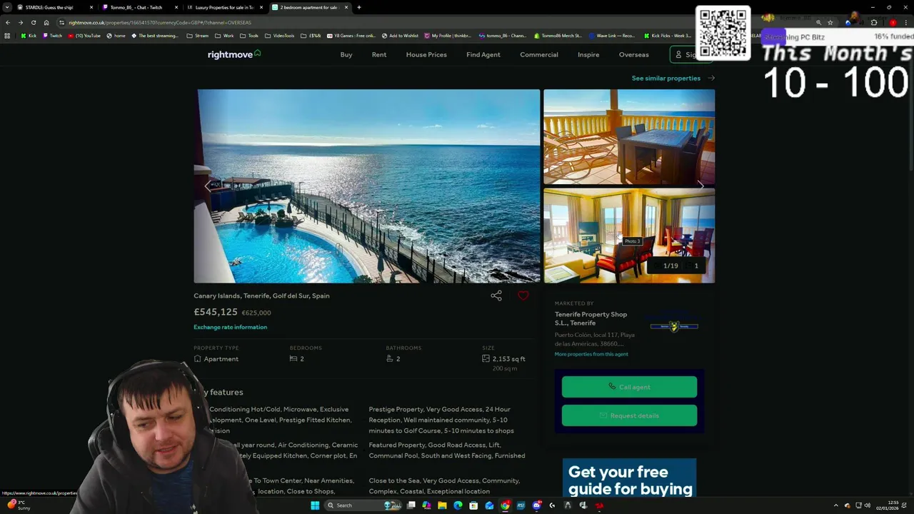Image resolution: width=914 pixels, height=514 pixels.
Task: Switch to the STARDLE Guess the ship tab
Action: pos(54,7)
